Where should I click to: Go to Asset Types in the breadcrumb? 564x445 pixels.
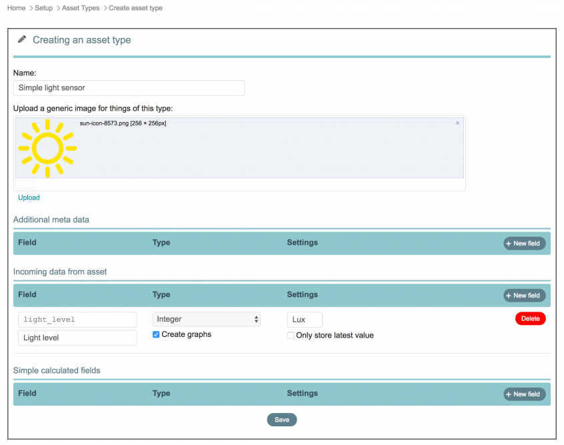coord(80,8)
